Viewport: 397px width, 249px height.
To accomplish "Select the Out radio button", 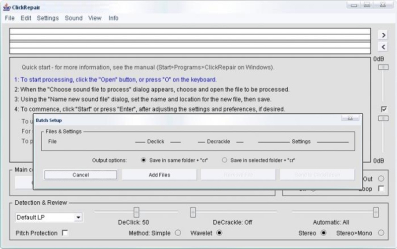I will click(381, 179).
